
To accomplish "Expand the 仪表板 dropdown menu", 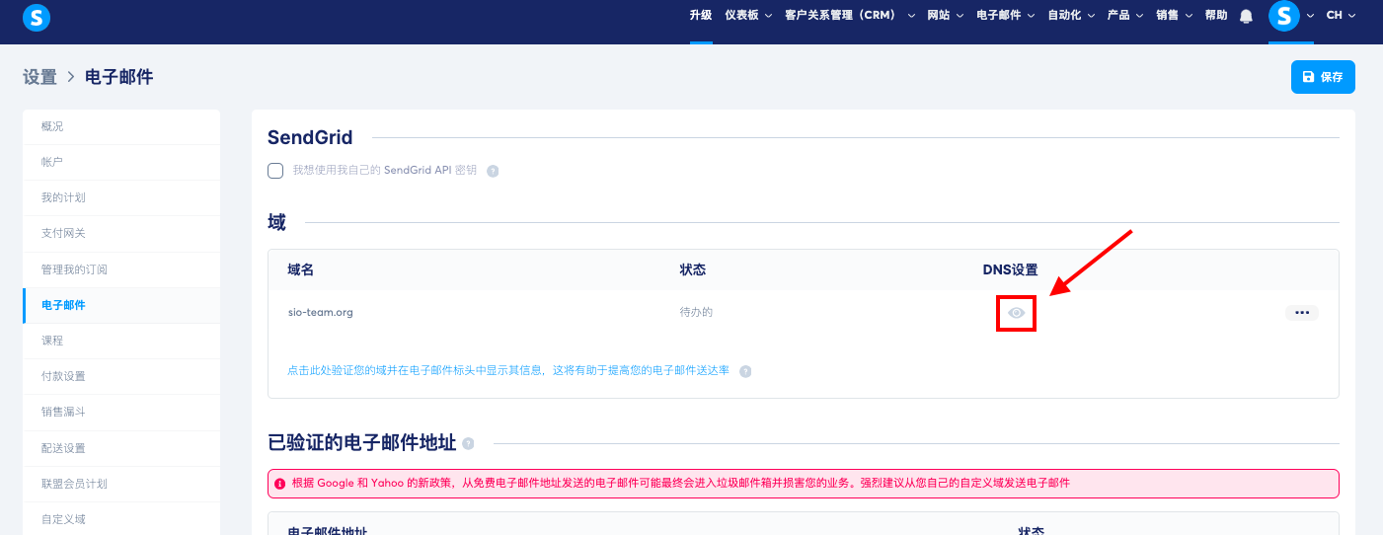I will [748, 16].
